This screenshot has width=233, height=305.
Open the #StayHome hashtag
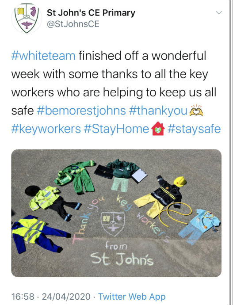pos(116,129)
